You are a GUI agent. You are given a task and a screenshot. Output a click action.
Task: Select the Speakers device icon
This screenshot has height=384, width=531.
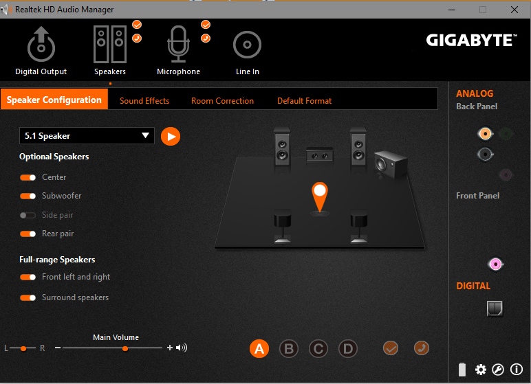[110, 45]
